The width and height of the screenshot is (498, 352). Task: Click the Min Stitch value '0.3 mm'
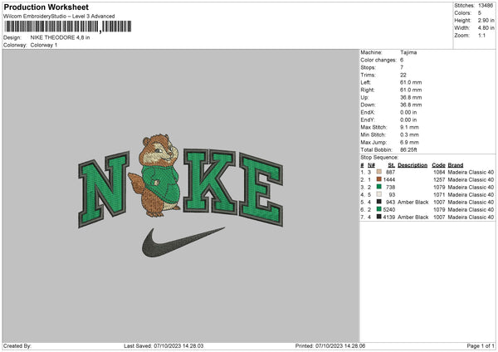(409, 134)
